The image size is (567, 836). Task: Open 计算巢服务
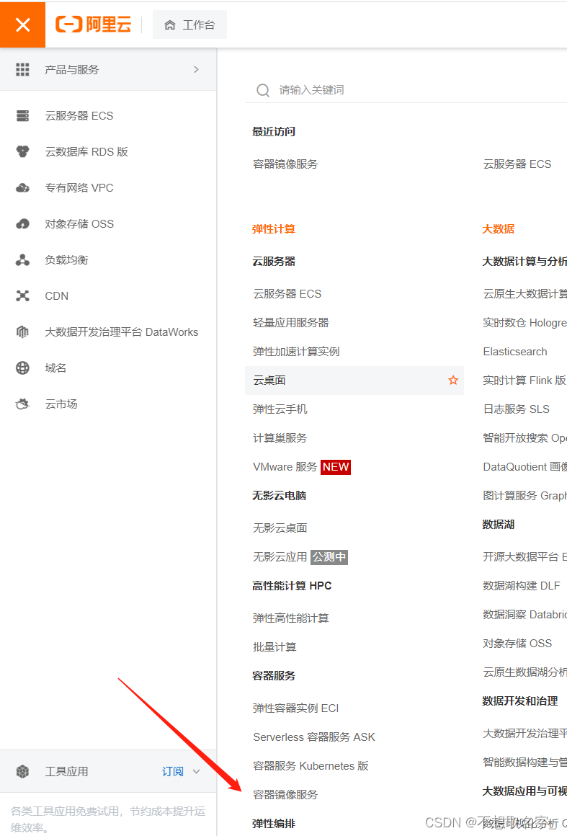(280, 437)
